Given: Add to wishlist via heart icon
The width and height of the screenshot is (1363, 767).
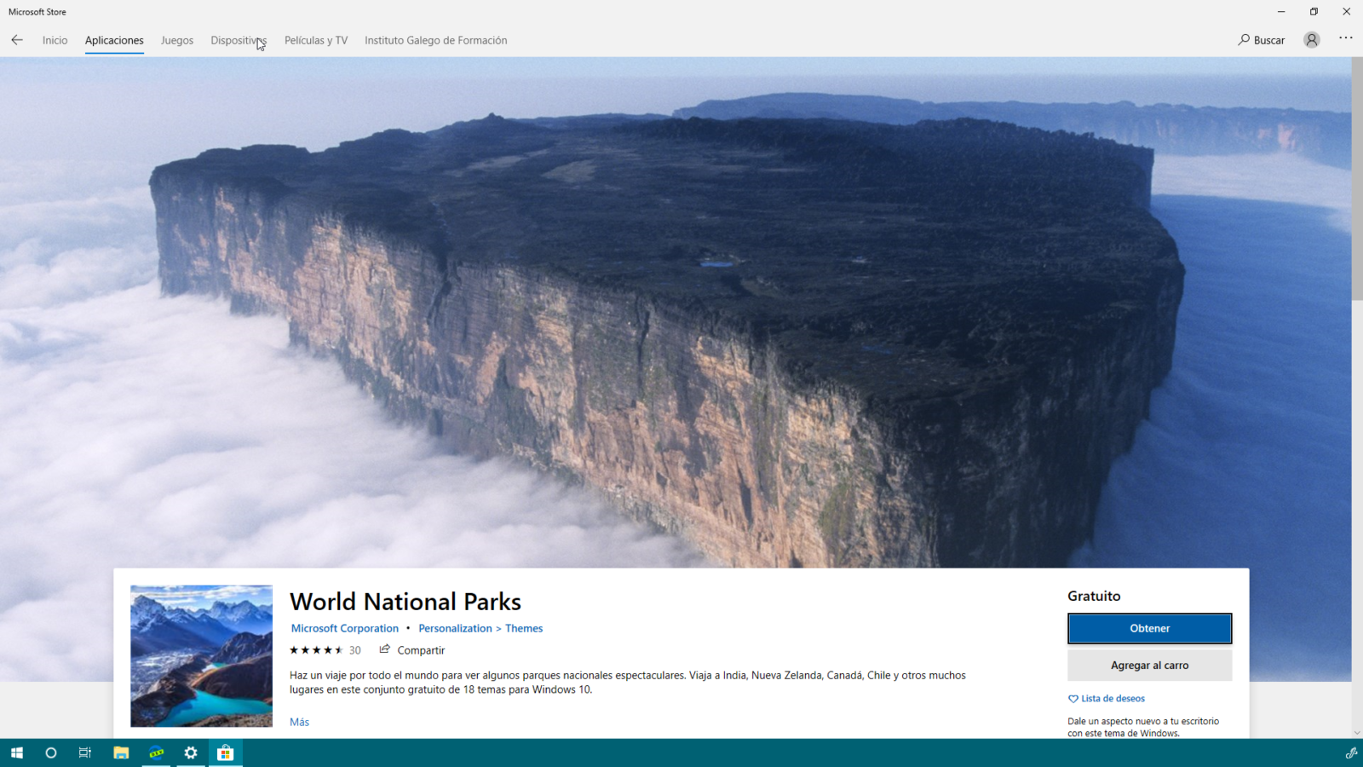Looking at the screenshot, I should tap(1073, 699).
